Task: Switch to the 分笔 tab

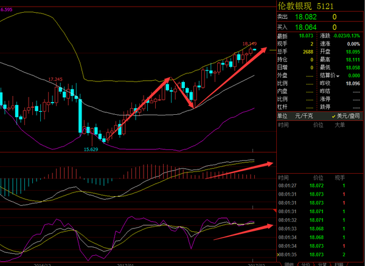Action: coord(322,264)
